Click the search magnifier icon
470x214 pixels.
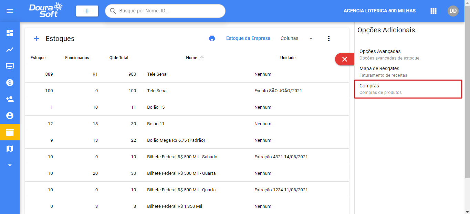113,11
